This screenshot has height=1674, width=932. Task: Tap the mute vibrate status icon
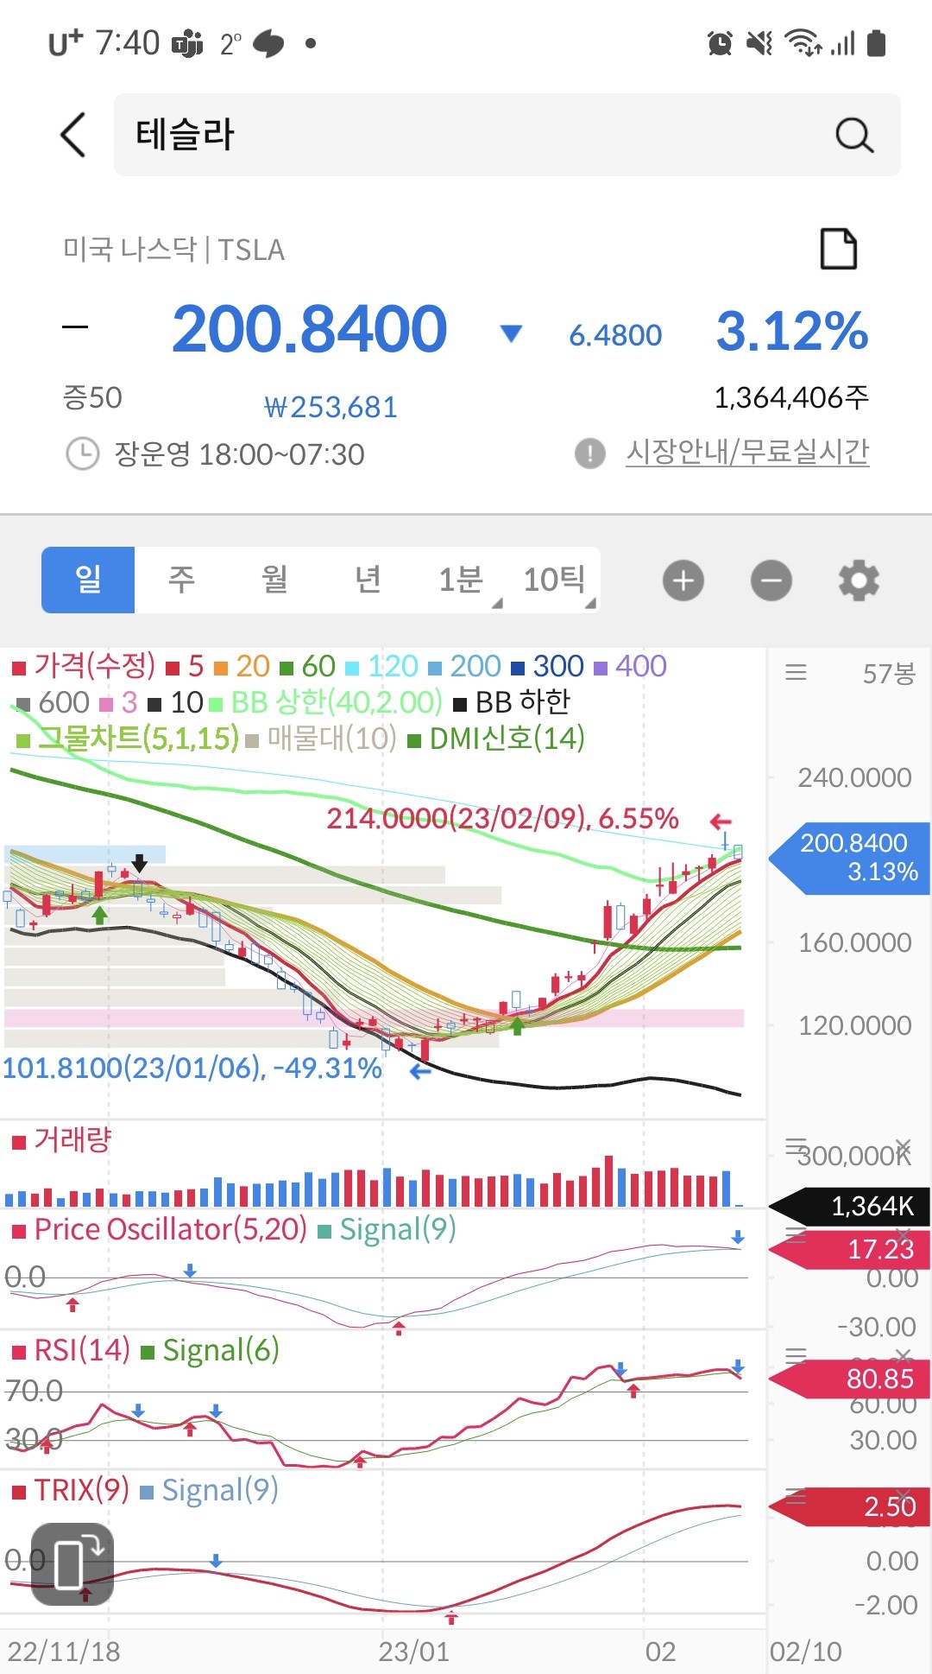759,42
